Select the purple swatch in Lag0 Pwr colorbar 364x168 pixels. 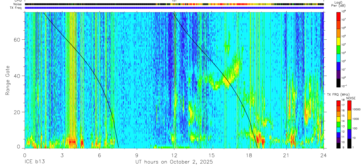click(339, 74)
